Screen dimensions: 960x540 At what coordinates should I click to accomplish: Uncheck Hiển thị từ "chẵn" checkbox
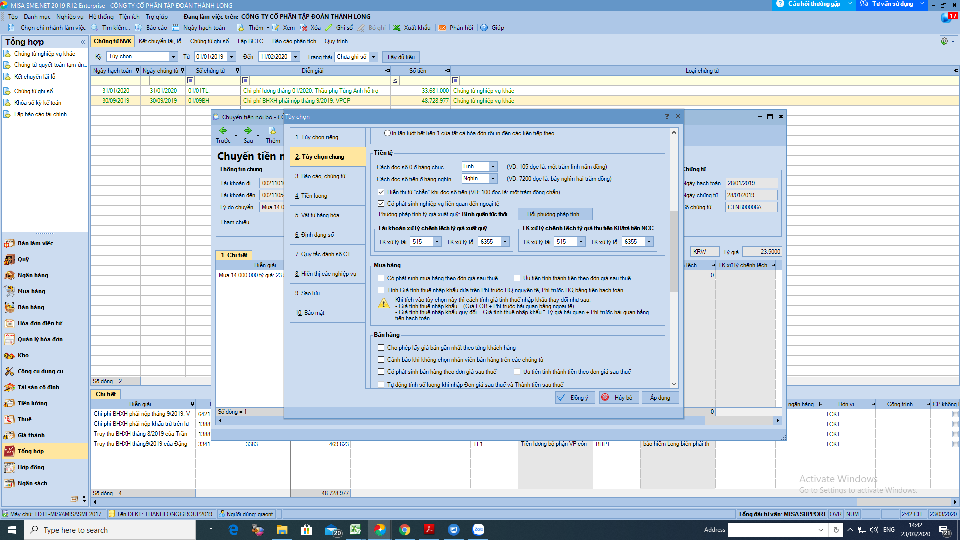381,192
